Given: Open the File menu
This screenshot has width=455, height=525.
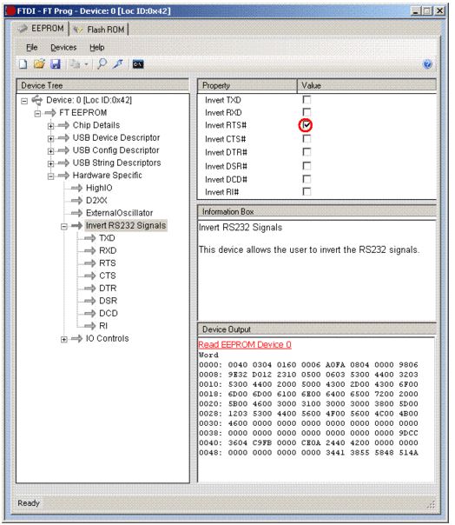Looking at the screenshot, I should (32, 48).
